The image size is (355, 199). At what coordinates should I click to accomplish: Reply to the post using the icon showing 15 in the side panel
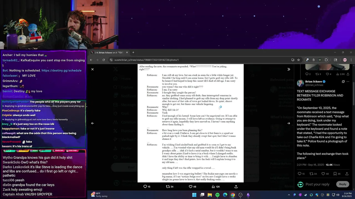click(301, 174)
